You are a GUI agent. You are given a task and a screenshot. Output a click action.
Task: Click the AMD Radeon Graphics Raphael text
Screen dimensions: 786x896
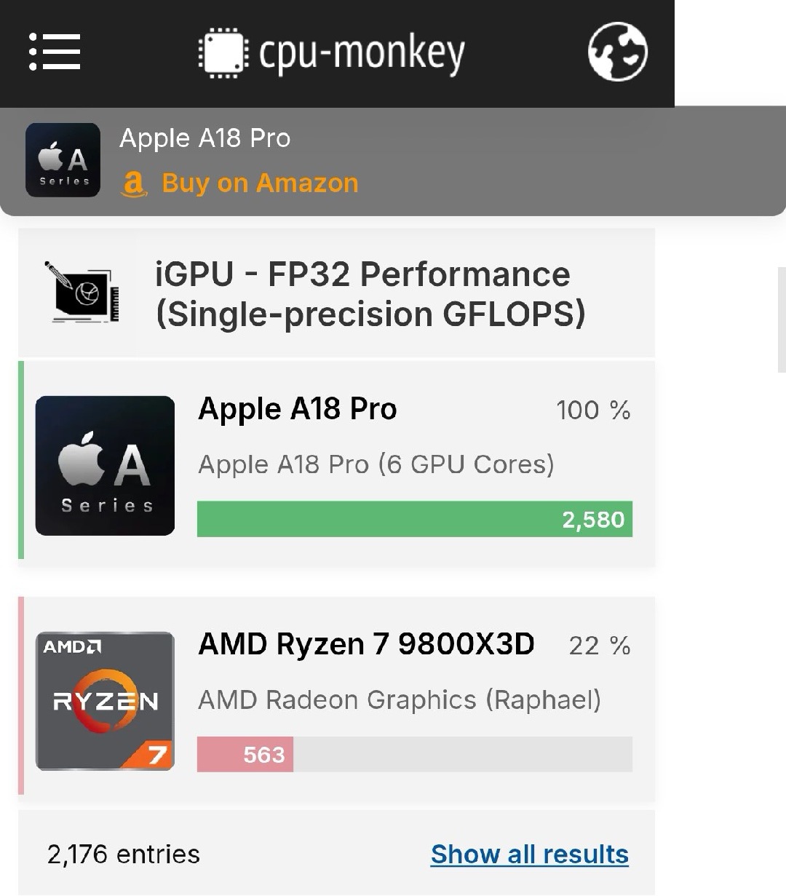[400, 699]
